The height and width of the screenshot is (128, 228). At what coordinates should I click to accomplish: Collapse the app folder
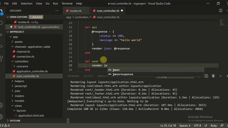pos(10,37)
